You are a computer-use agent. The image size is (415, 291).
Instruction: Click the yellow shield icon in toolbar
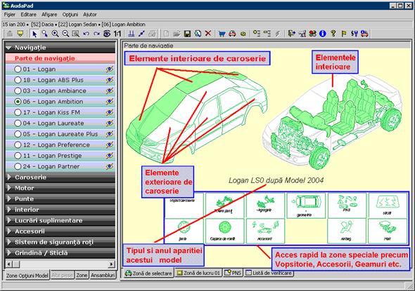[20, 34]
